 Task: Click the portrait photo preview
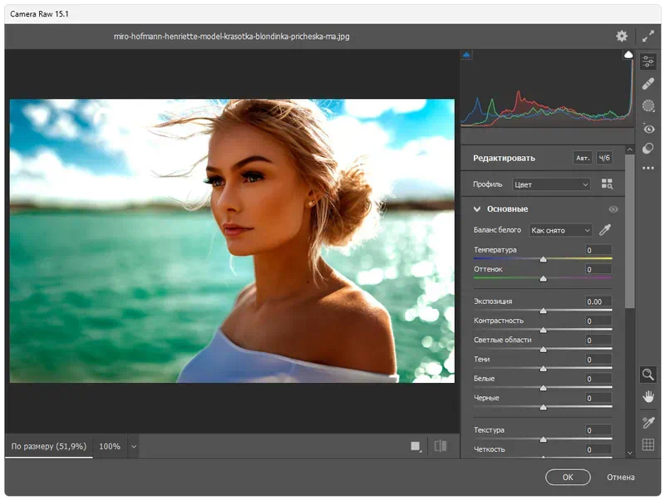click(232, 241)
